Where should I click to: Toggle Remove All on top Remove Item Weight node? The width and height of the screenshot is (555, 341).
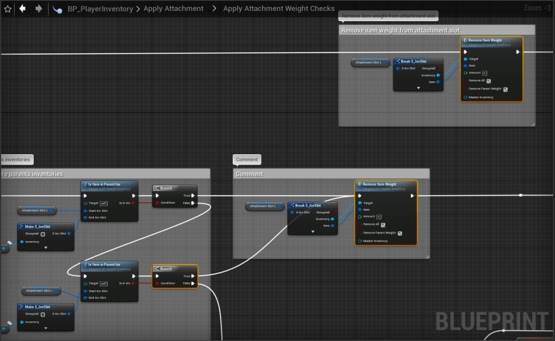(489, 81)
